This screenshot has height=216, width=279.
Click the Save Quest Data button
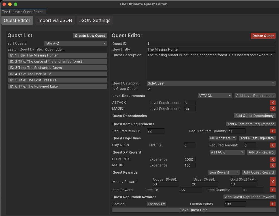tap(194, 210)
